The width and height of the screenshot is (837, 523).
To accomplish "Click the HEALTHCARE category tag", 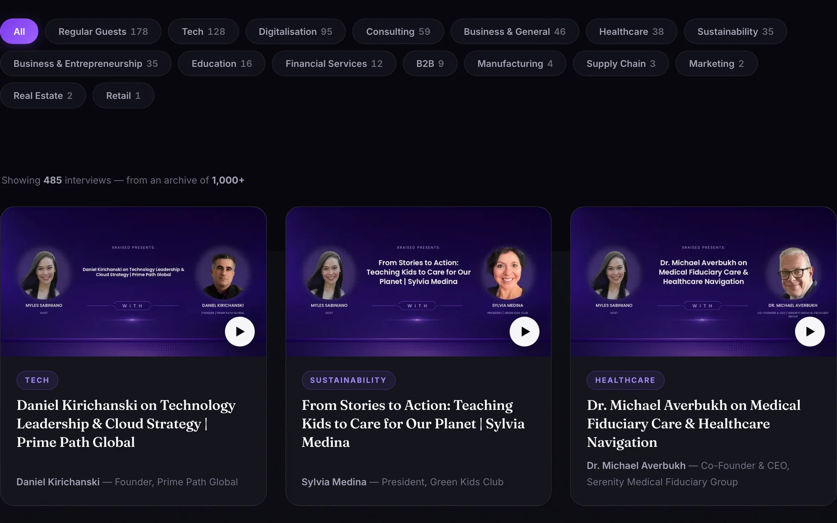I will point(625,380).
